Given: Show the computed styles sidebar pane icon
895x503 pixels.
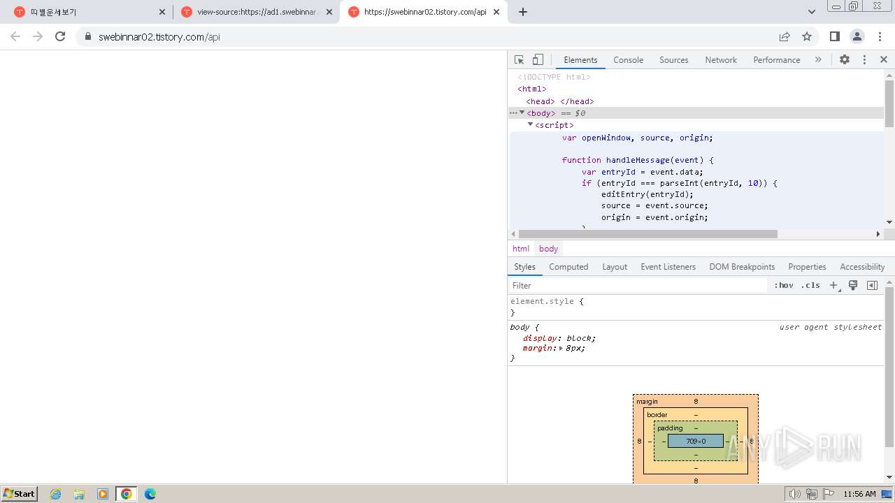Looking at the screenshot, I should point(872,286).
